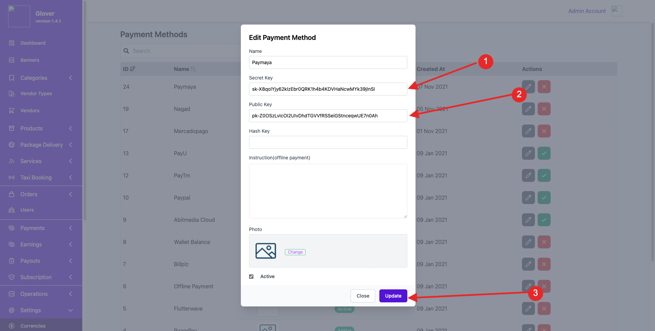This screenshot has height=331, width=655.
Task: Click the edit pencil icon for Paymaya row
Action: tap(528, 87)
